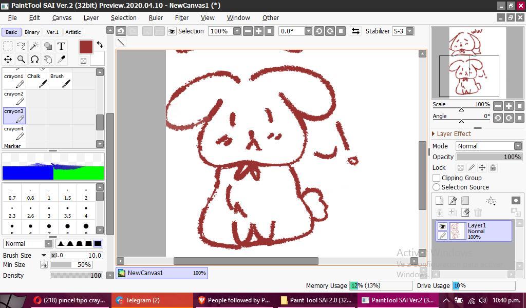Viewport: 526px width, 308px height.
Task: Clear the layer with the eraser icon
Action: [465, 212]
